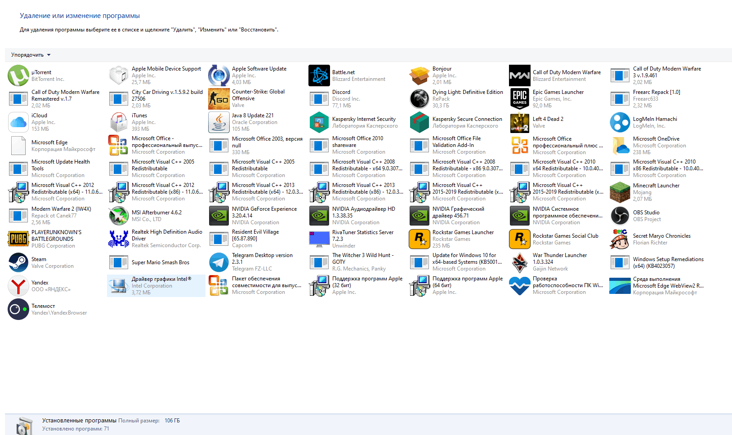Viewport: 732px width, 435px height.
Task: Click the Resident Evil Village entry
Action: [257, 239]
